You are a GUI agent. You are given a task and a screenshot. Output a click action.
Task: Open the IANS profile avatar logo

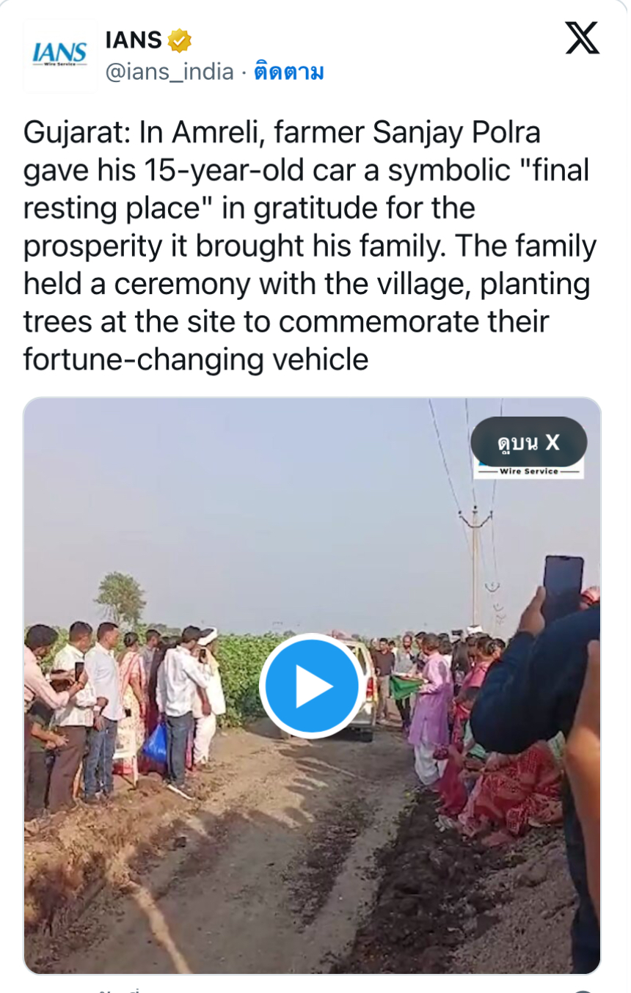(59, 56)
